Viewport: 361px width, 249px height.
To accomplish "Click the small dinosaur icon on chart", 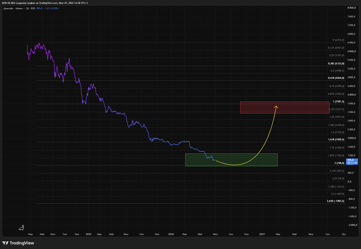I will [x=21, y=228].
